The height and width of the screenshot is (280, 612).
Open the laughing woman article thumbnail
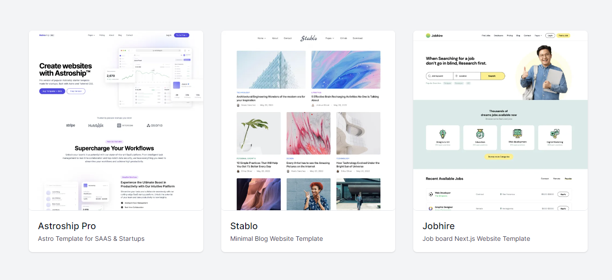[308, 194]
